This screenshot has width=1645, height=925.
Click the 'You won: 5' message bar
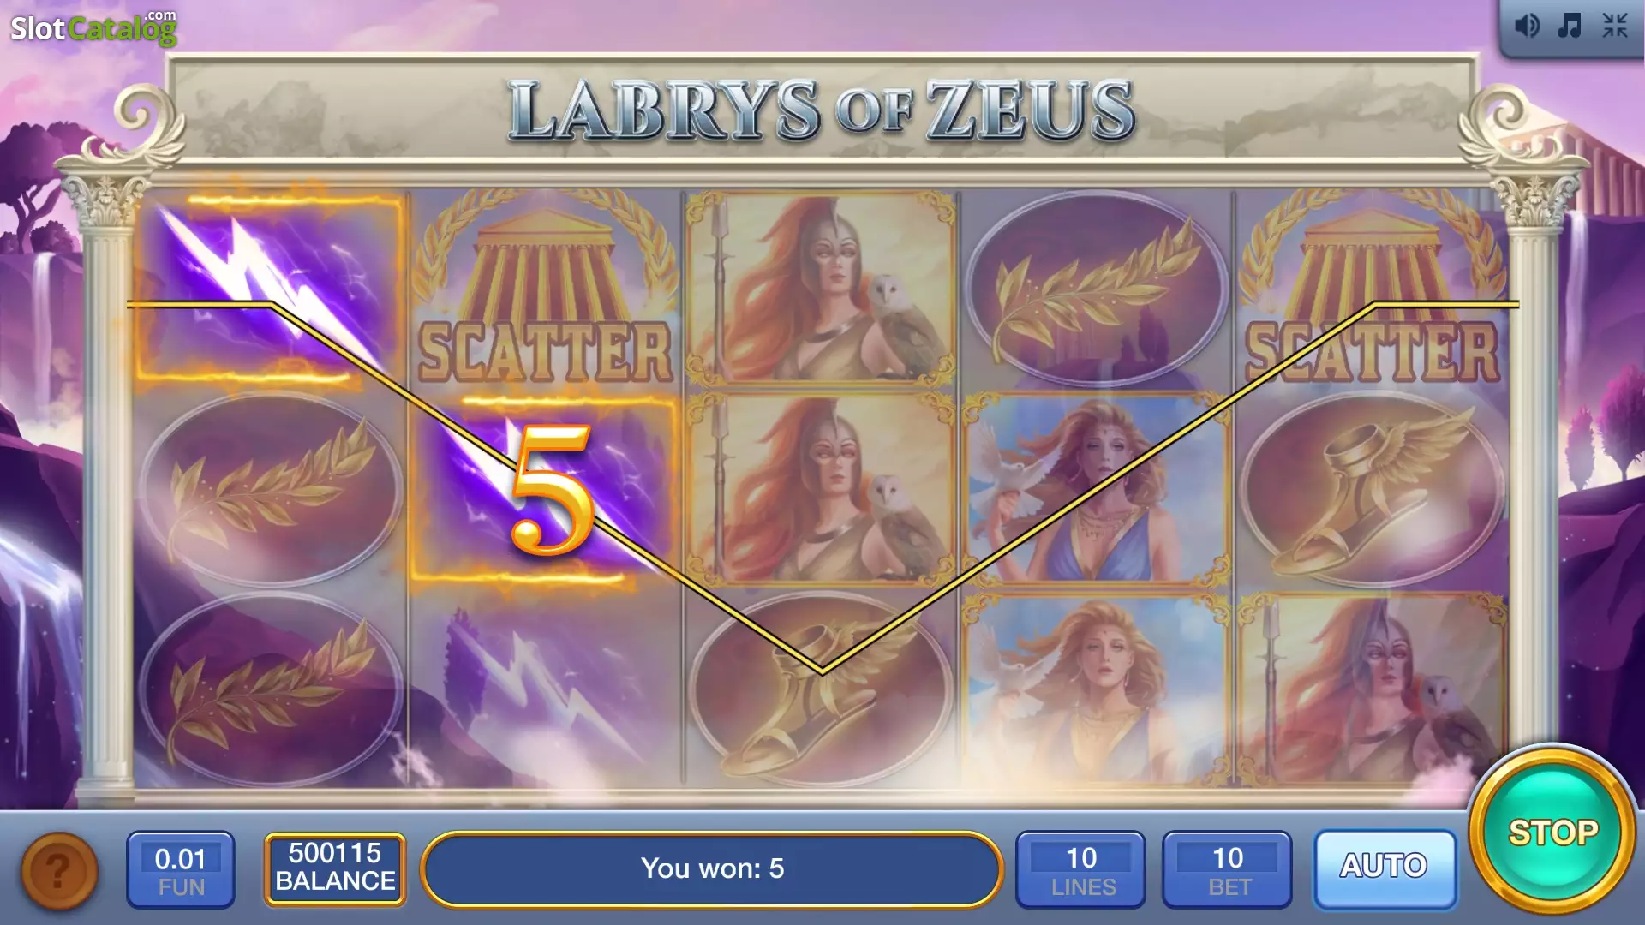point(712,869)
